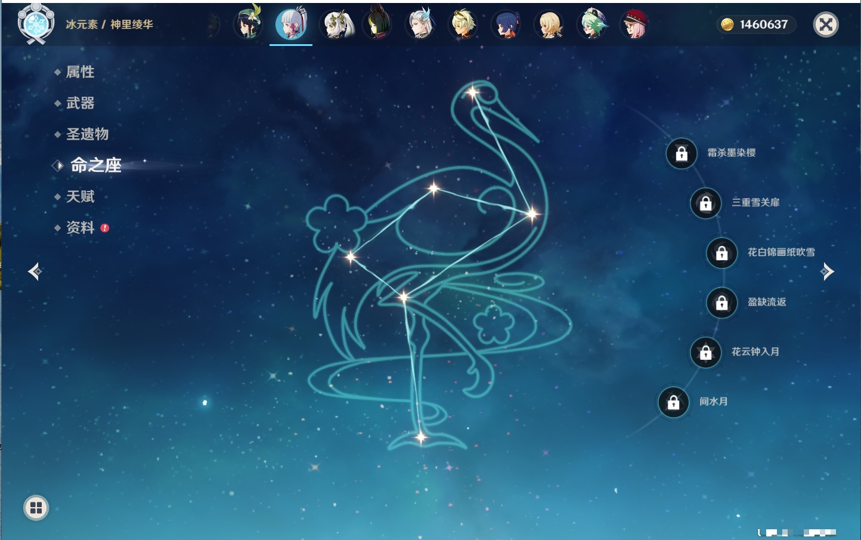Choose Neuvillette's avatar with blue feathers

tap(420, 24)
